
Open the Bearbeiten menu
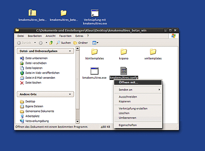pyautogui.click(x=35, y=36)
